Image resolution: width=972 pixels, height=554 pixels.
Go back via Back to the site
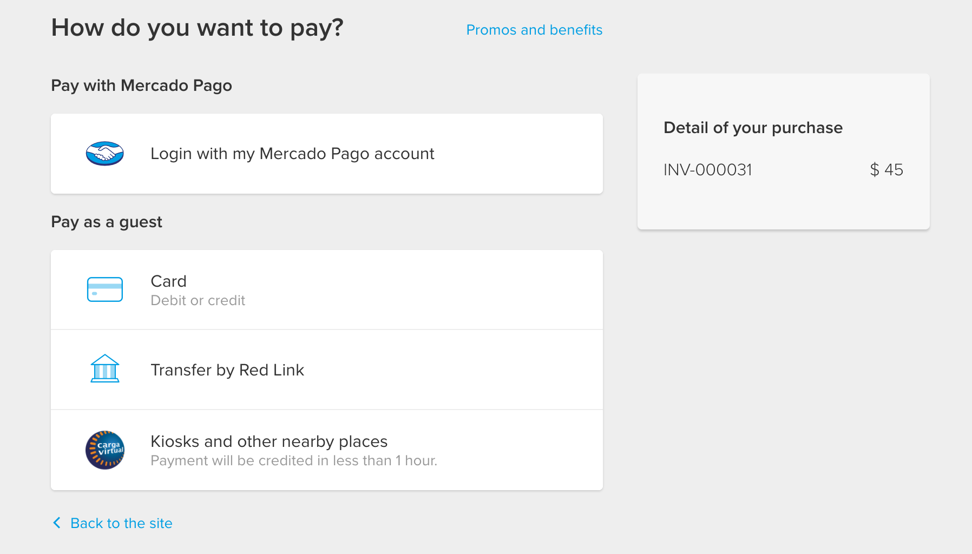click(121, 523)
